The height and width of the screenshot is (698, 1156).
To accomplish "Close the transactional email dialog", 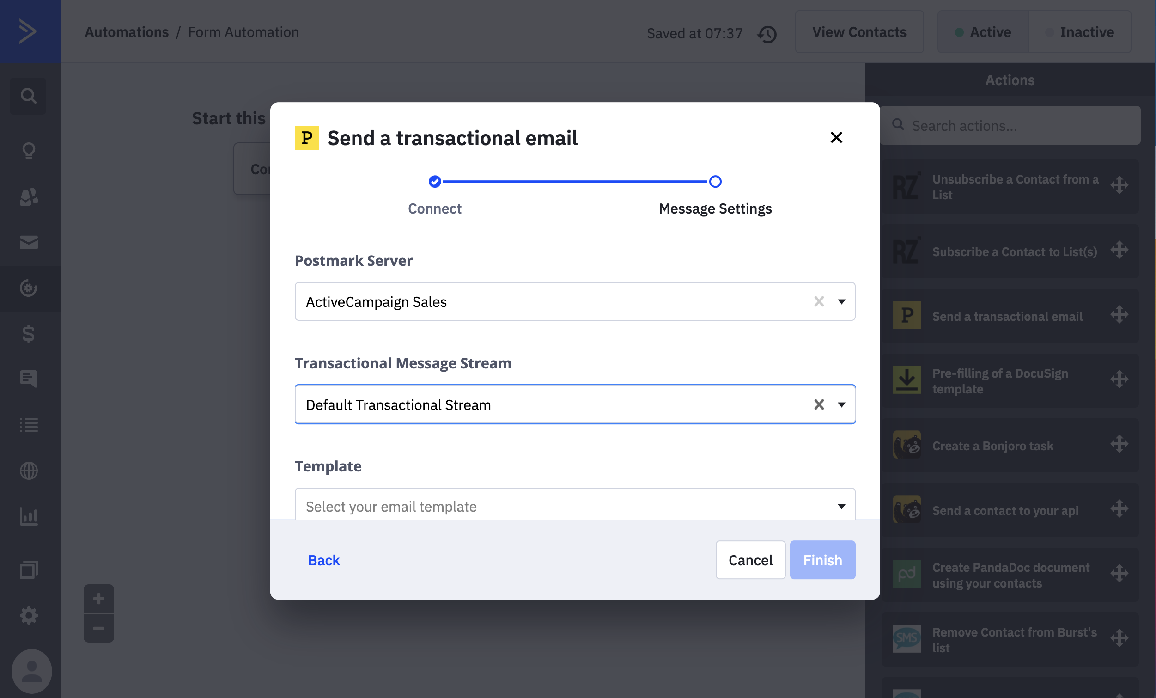I will click(836, 138).
